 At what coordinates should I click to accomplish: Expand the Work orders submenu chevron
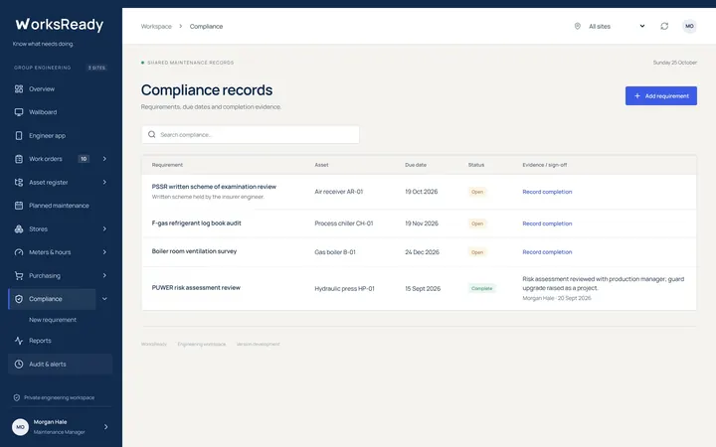104,159
